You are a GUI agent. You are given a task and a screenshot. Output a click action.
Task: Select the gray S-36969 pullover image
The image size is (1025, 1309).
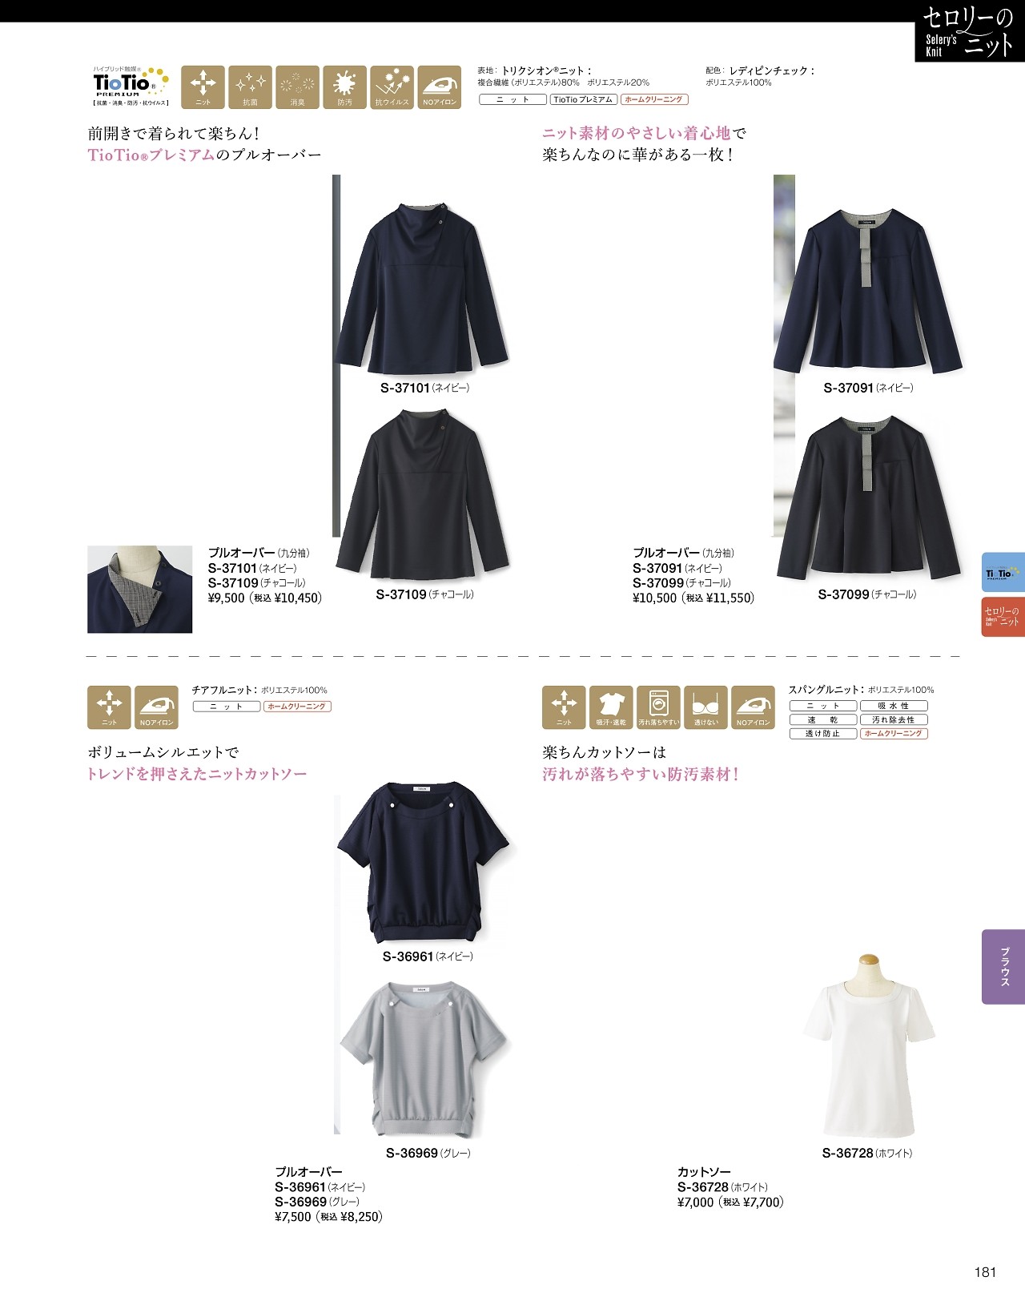tap(424, 1059)
